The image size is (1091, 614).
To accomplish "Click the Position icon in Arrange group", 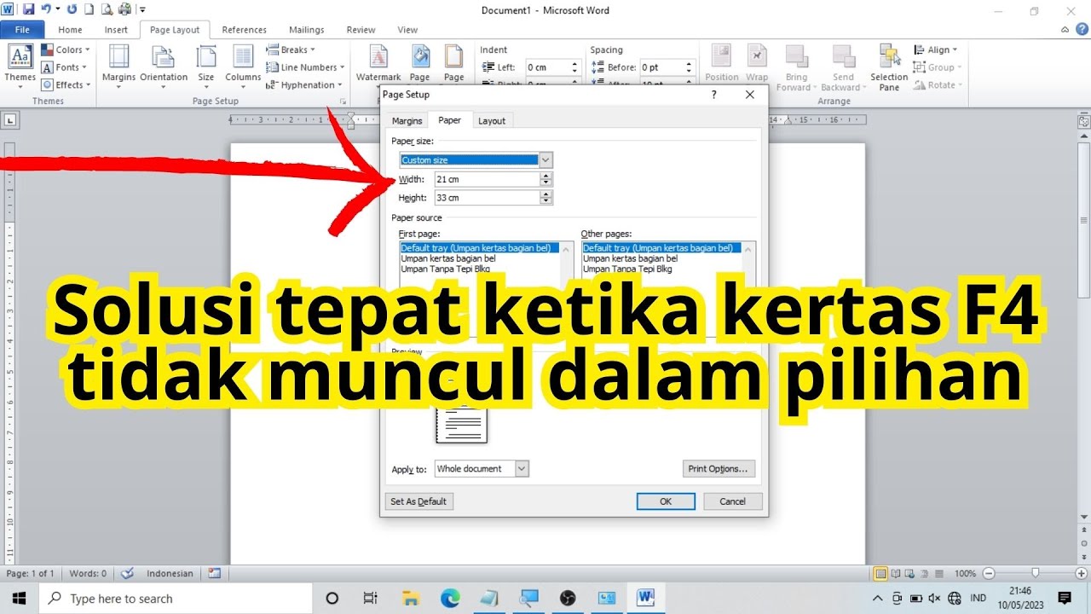I will (x=722, y=56).
